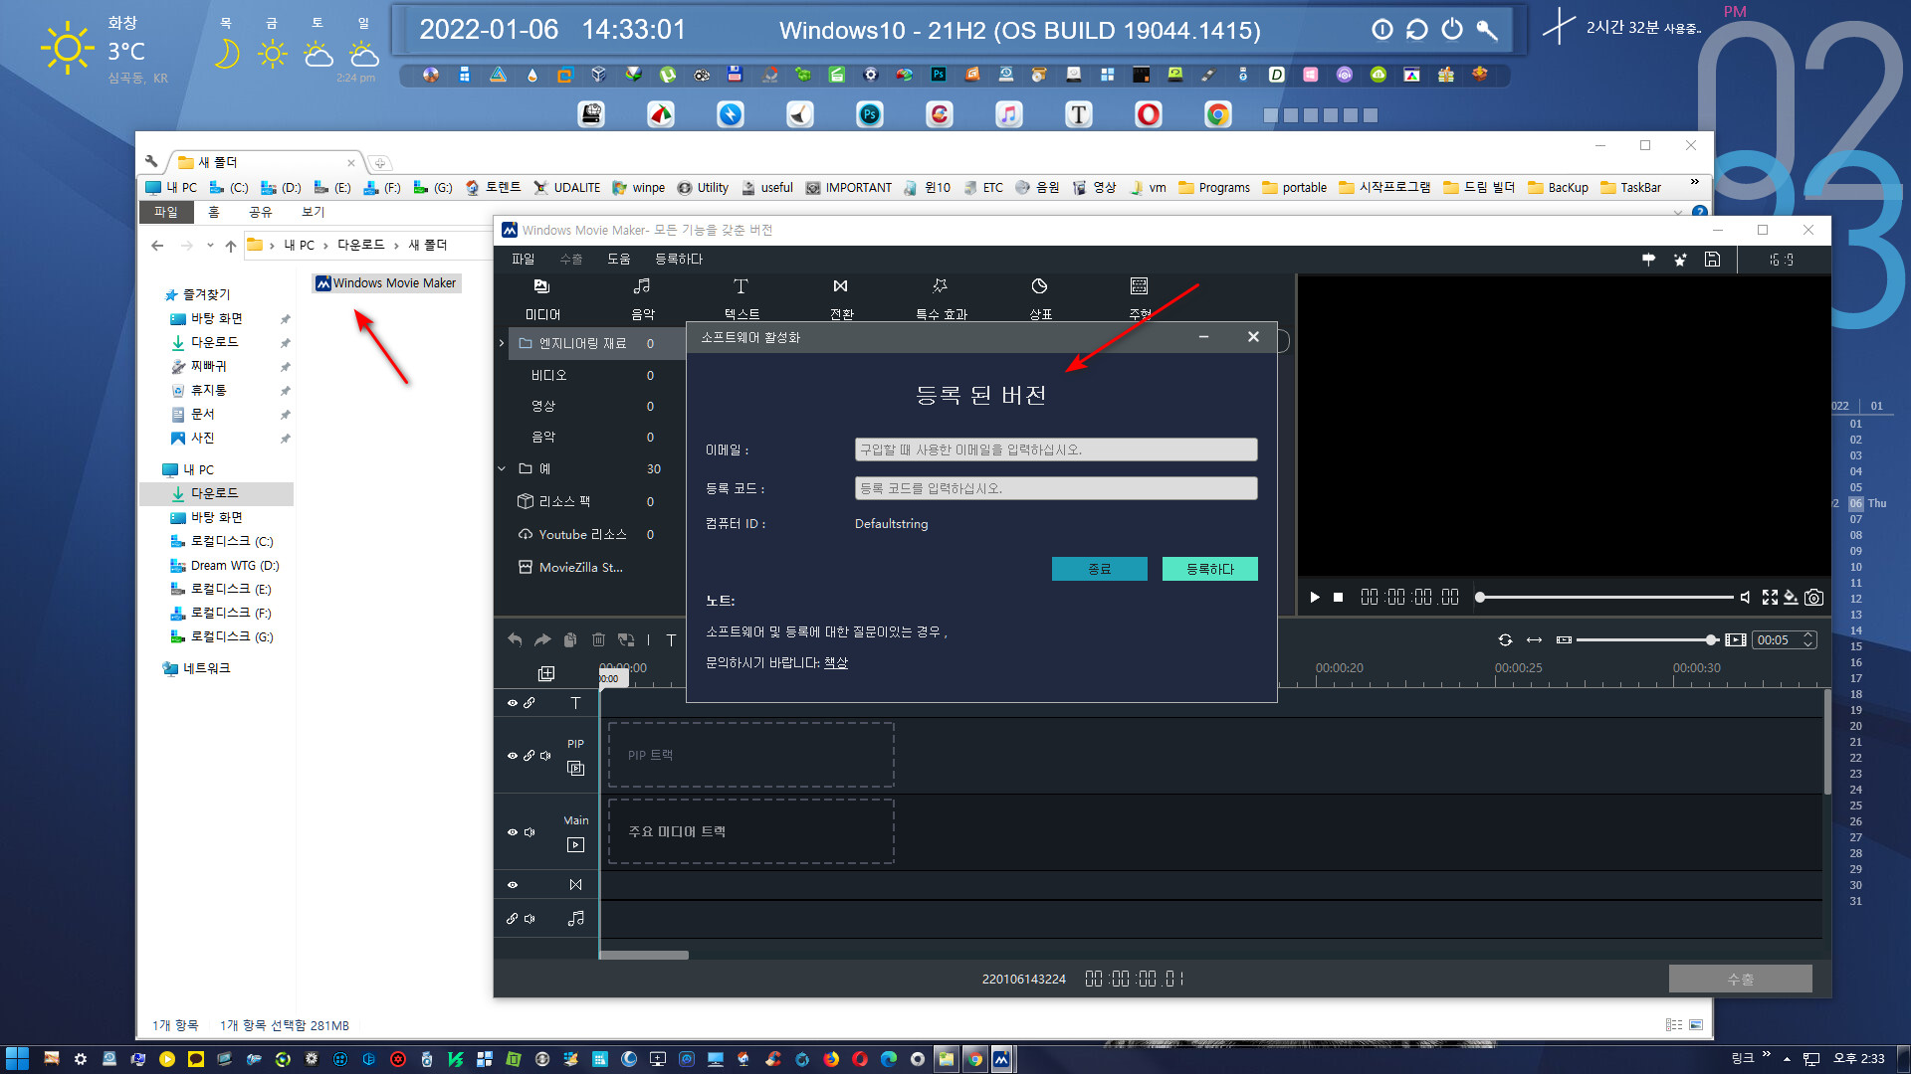The width and height of the screenshot is (1911, 1074).
Task: Click the save project icon in top toolbar
Action: pos(1712,260)
